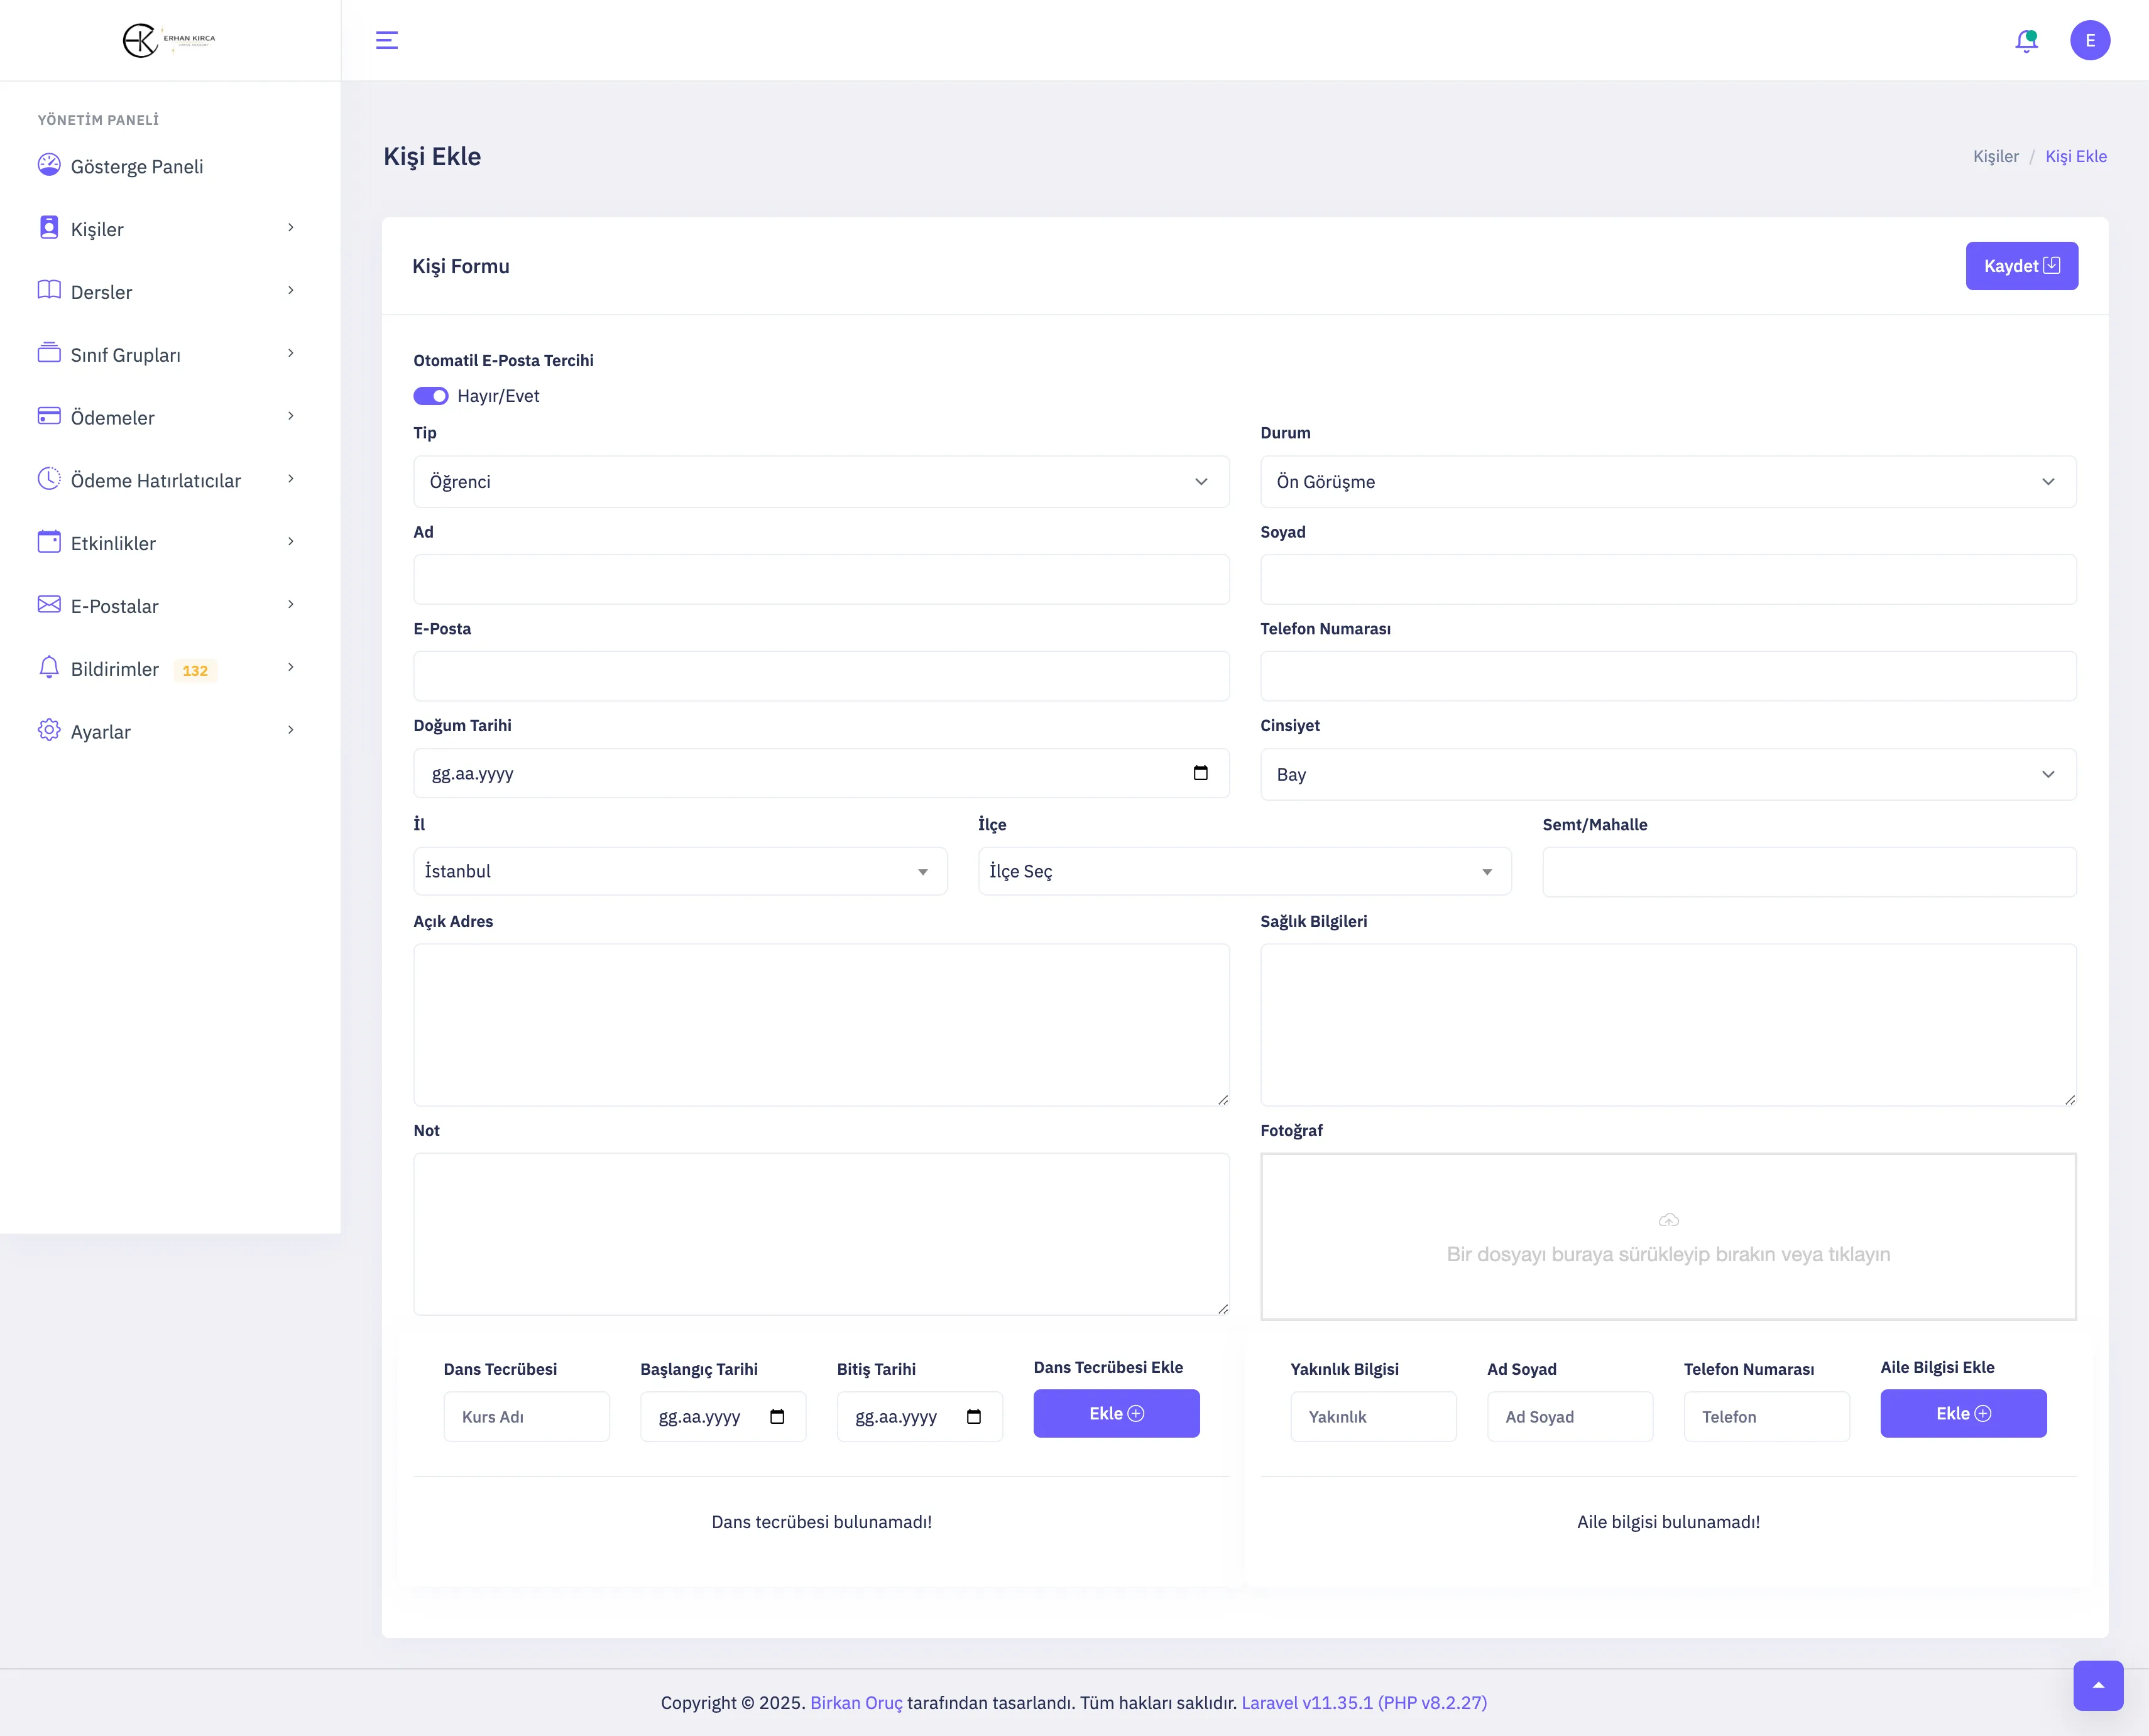Open the notification bell in header
2149x1736 pixels.
2026,41
